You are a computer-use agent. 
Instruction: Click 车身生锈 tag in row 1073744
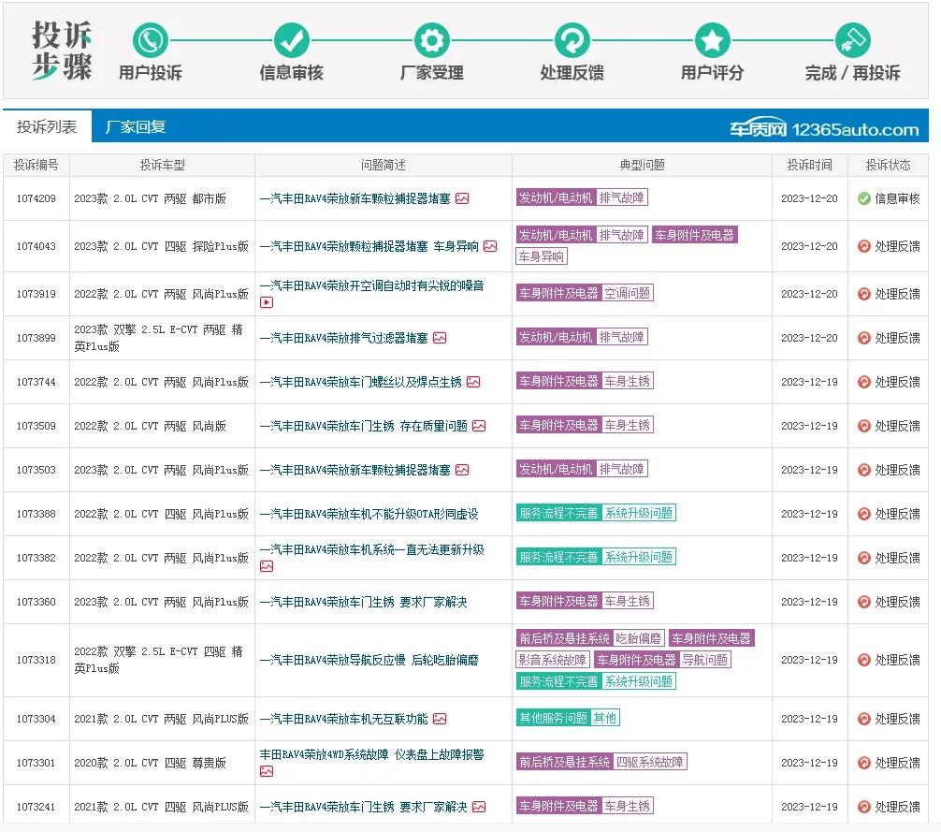[x=627, y=381]
